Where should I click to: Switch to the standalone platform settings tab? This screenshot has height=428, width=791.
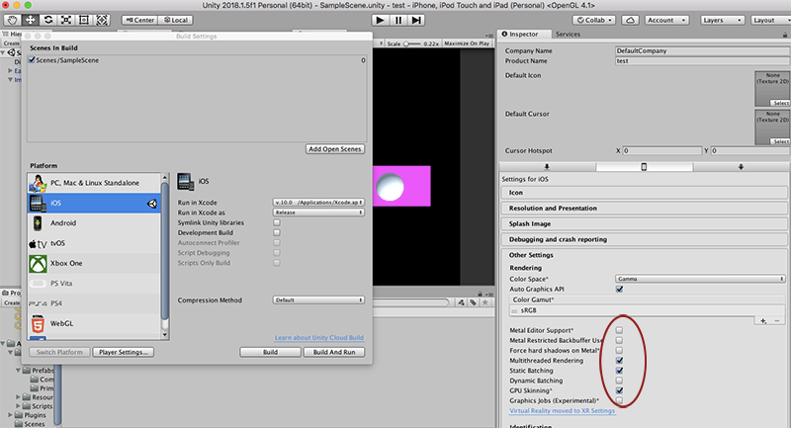pyautogui.click(x=547, y=167)
